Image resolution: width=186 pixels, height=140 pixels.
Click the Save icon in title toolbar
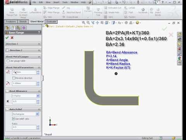click(x=109, y=2)
